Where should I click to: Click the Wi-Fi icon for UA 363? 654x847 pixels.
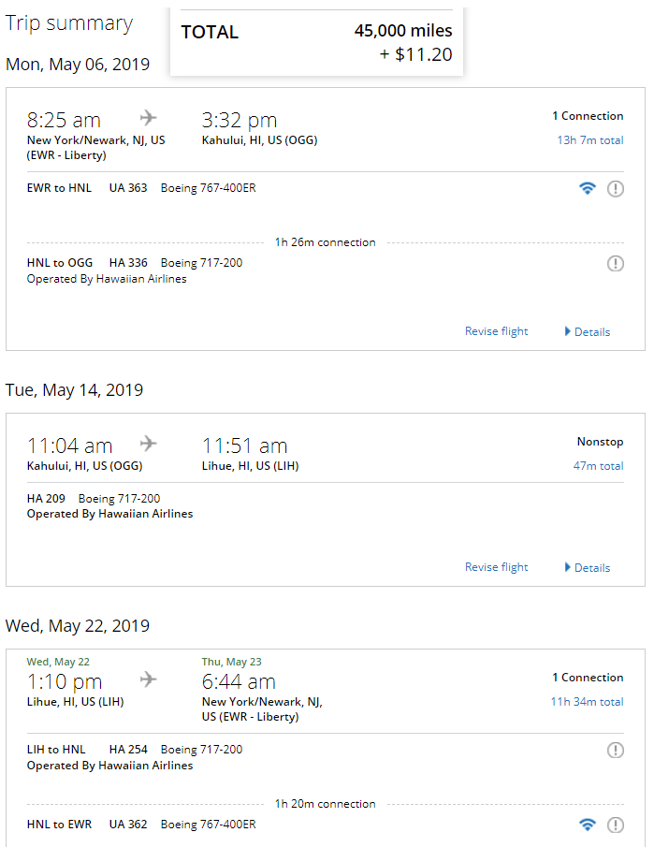click(x=587, y=188)
